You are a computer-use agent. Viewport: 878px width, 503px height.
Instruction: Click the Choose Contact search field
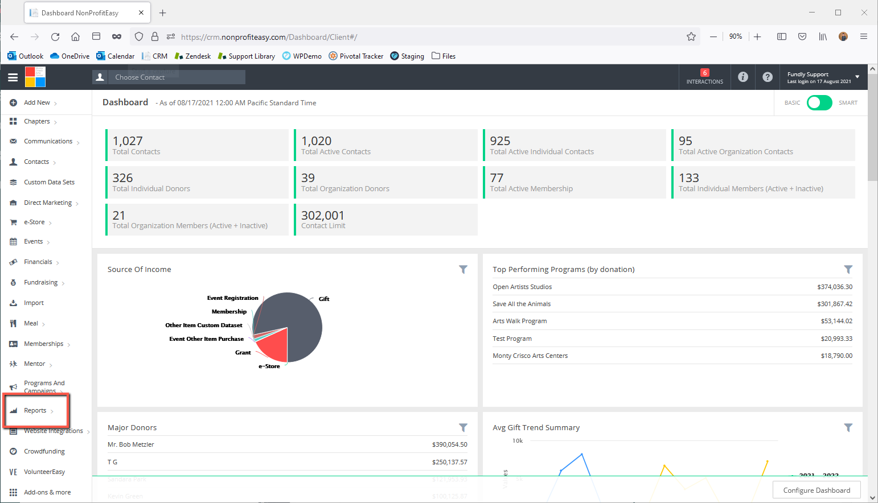(169, 77)
